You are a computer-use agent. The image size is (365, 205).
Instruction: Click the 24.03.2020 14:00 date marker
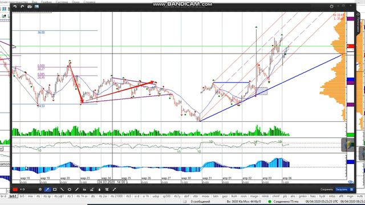tap(112, 182)
